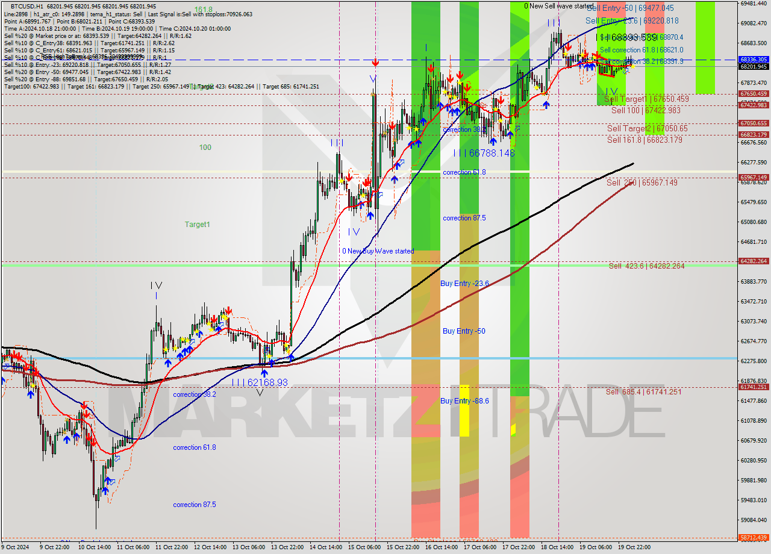Click the current price tag 68201.945

754,66
